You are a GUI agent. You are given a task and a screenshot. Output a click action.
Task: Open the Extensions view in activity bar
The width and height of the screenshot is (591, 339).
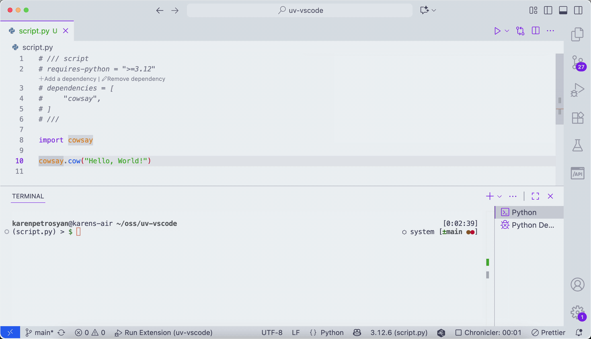pos(577,118)
